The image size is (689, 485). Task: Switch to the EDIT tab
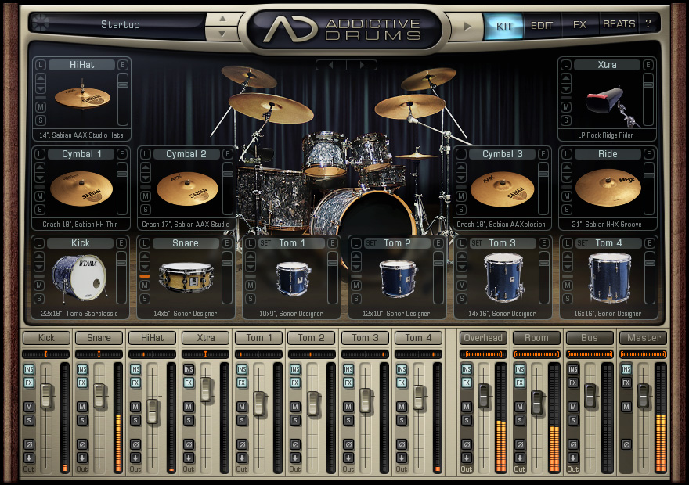pyautogui.click(x=542, y=23)
